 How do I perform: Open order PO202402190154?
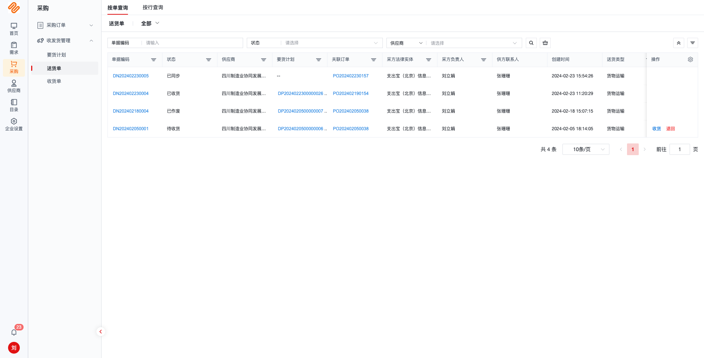click(351, 94)
